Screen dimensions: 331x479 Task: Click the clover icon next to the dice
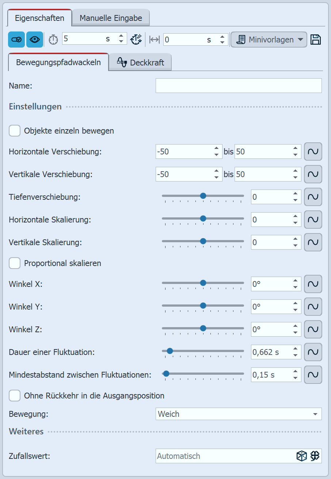315,456
